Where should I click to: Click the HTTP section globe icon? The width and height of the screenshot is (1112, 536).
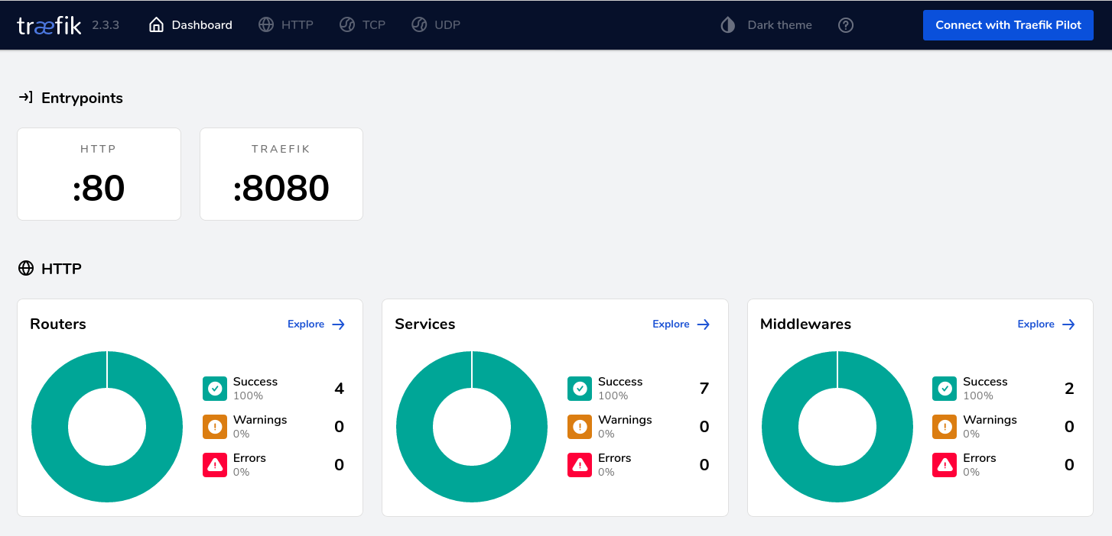pos(26,268)
